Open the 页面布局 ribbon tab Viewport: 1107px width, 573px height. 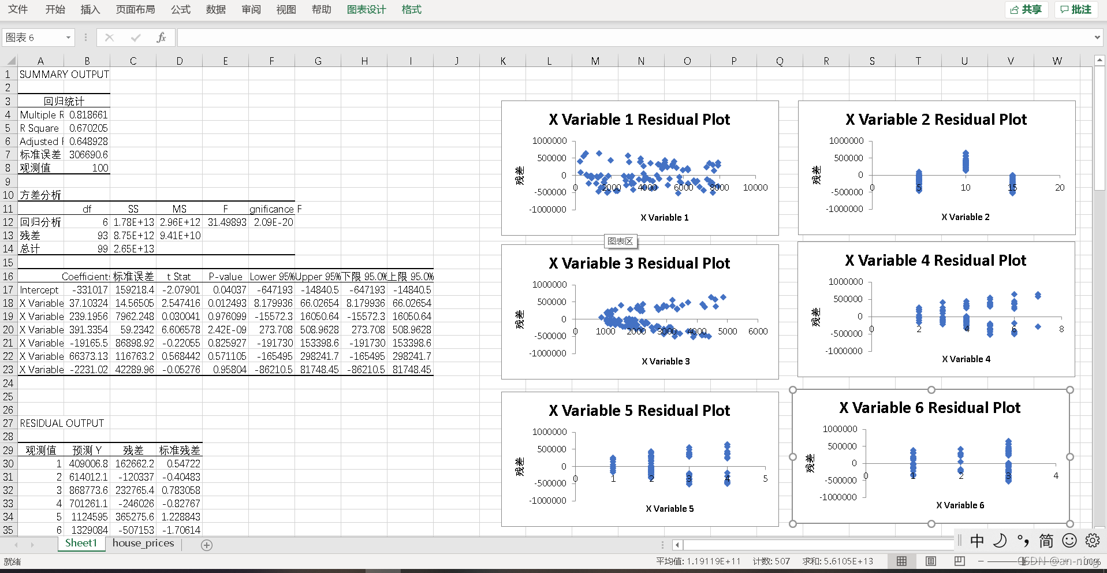pos(135,9)
